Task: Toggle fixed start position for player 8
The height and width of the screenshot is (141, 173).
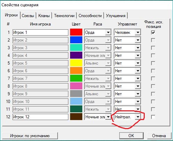Action: [153, 86]
